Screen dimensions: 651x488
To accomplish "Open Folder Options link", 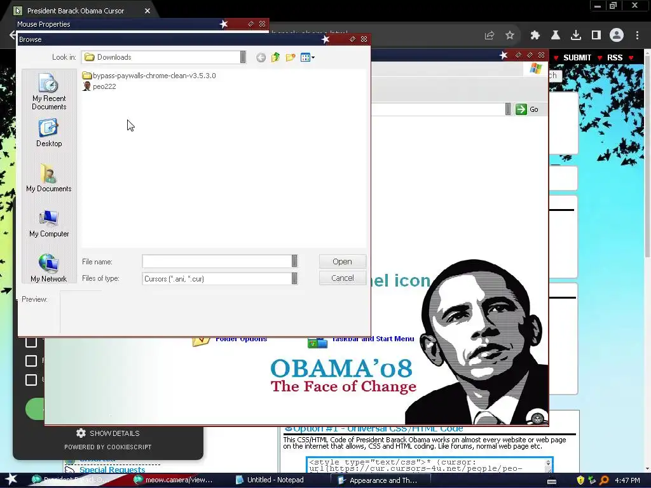I will coord(241,339).
